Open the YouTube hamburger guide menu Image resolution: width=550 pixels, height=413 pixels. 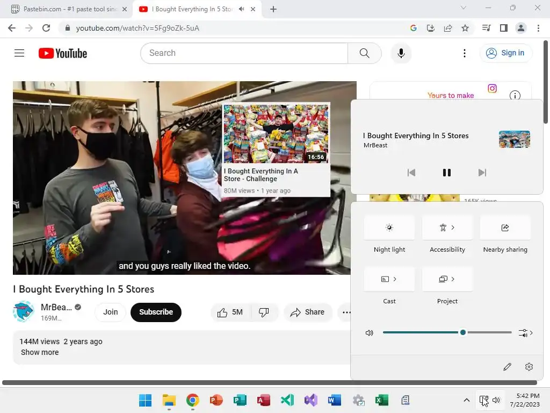19,53
